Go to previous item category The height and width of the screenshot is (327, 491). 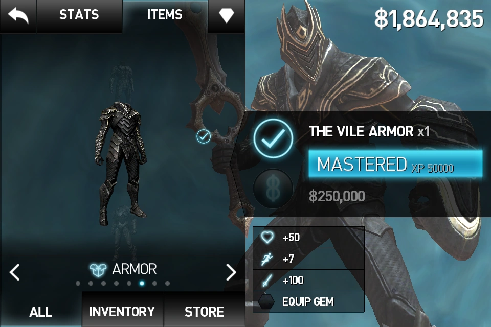(14, 272)
